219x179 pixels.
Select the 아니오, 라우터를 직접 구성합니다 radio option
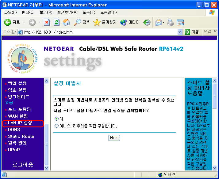[x=56, y=126]
